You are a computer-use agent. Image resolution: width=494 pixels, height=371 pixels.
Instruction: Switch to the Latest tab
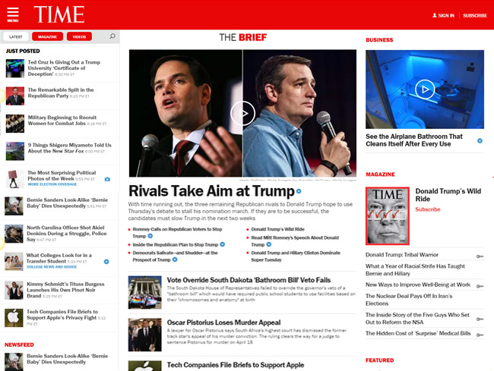pyautogui.click(x=16, y=36)
